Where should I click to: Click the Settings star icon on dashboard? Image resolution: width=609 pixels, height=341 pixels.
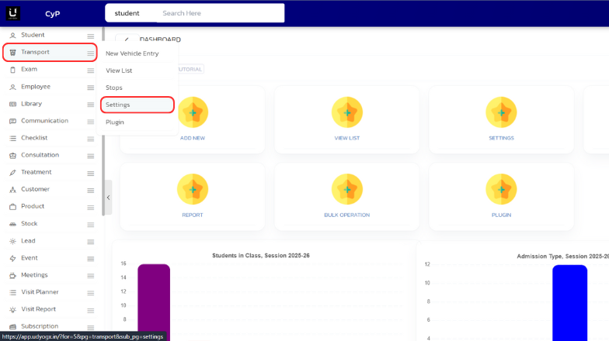tap(501, 113)
